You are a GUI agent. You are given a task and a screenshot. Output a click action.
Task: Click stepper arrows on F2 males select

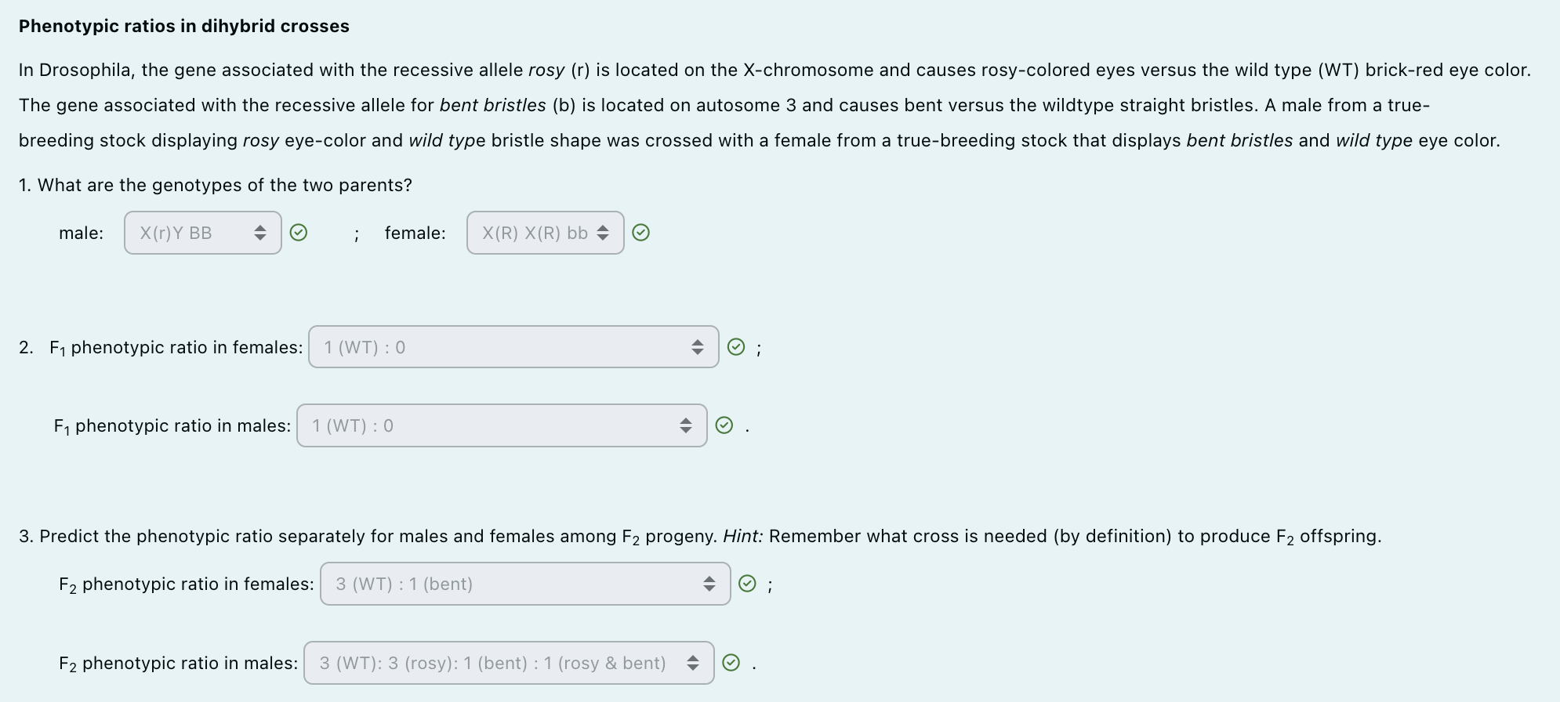coord(693,663)
